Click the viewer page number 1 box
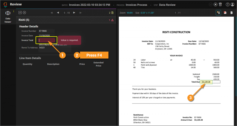 175,13
